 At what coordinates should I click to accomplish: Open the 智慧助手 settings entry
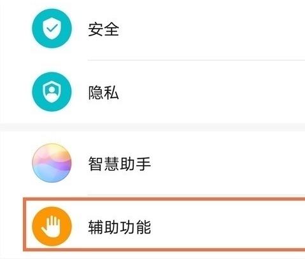point(152,163)
